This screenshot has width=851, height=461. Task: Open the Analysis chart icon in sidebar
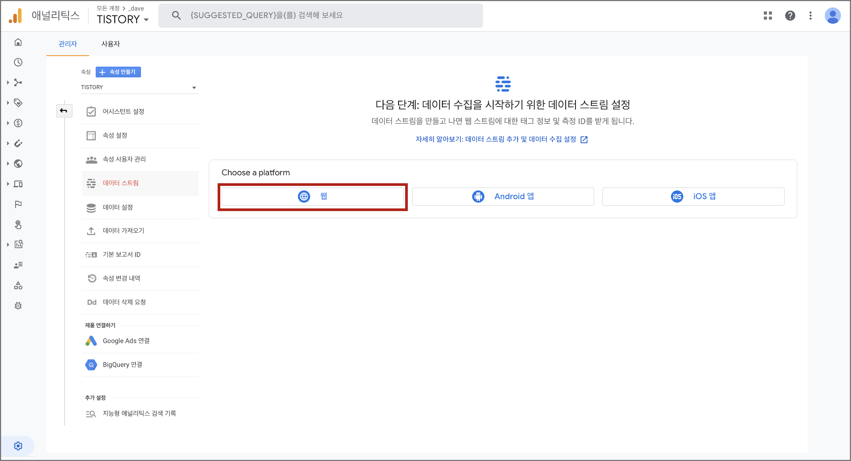18,244
